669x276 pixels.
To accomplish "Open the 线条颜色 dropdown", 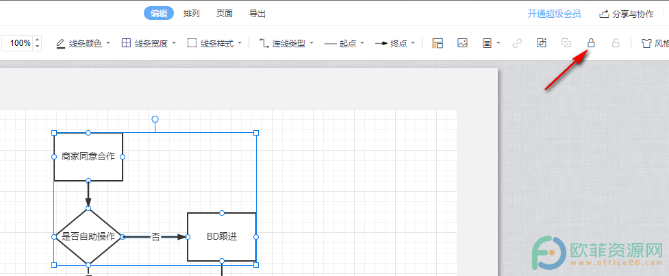I will 84,43.
